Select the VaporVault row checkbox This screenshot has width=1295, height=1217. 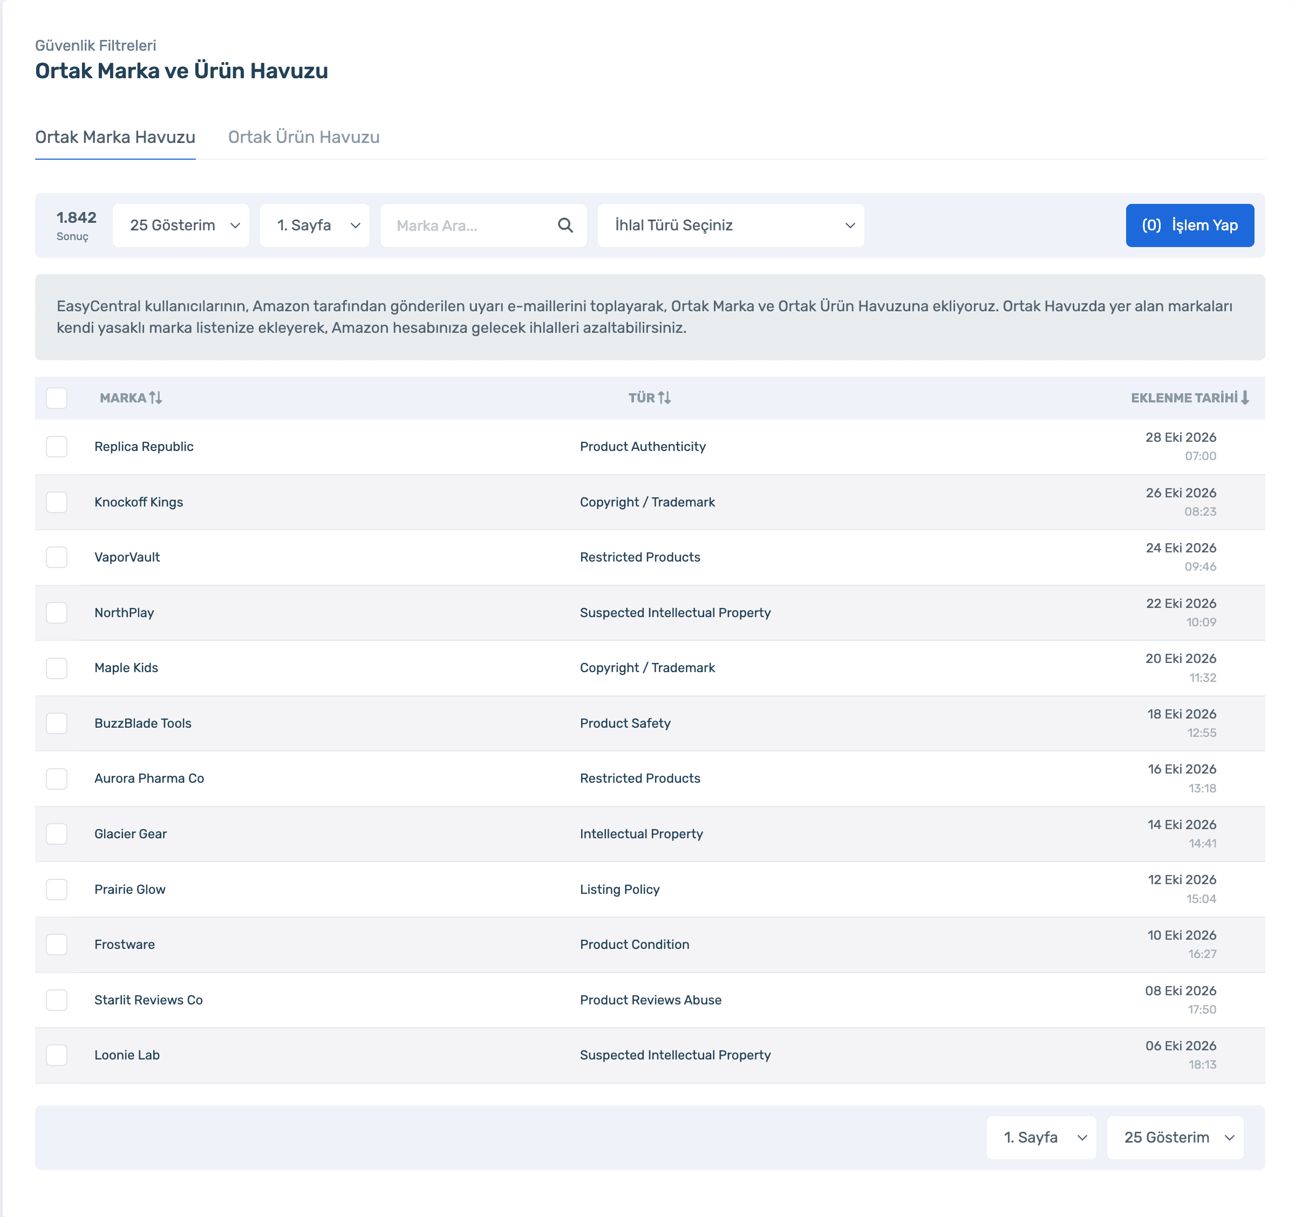coord(57,557)
